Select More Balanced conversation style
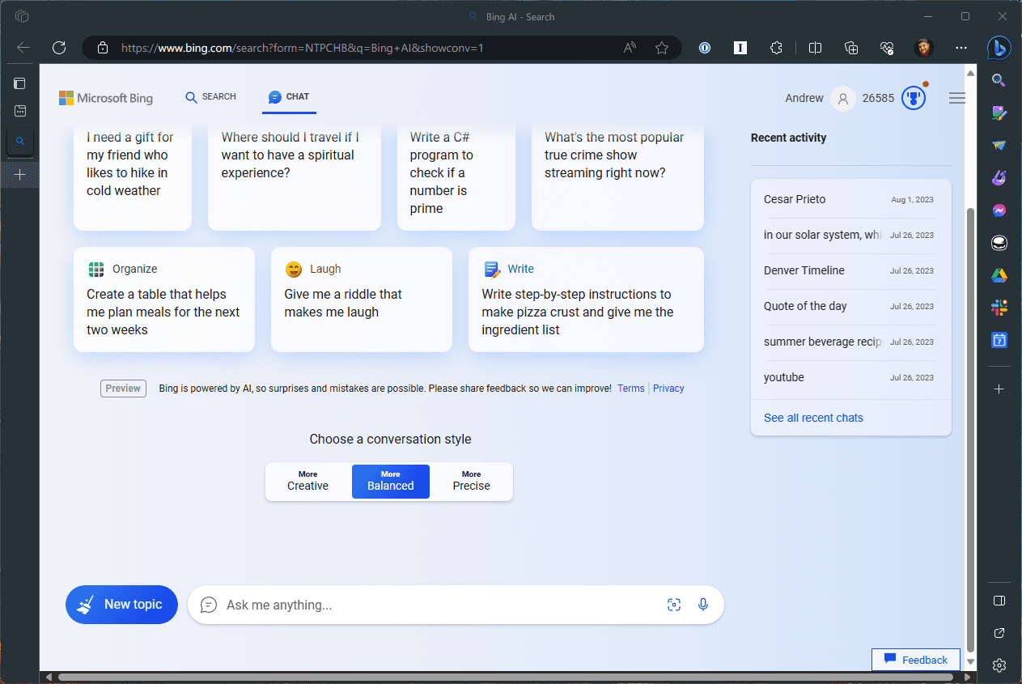The height and width of the screenshot is (684, 1022). click(391, 481)
